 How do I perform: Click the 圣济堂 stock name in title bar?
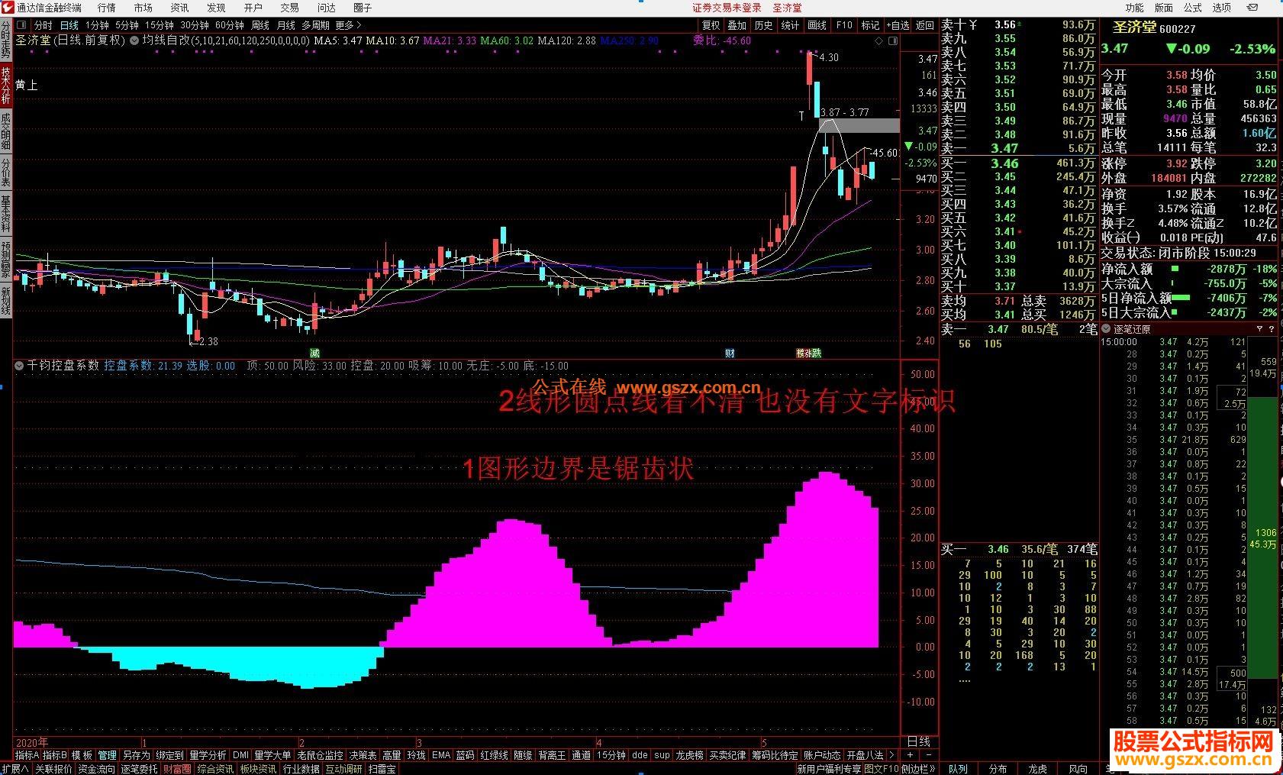(x=787, y=8)
